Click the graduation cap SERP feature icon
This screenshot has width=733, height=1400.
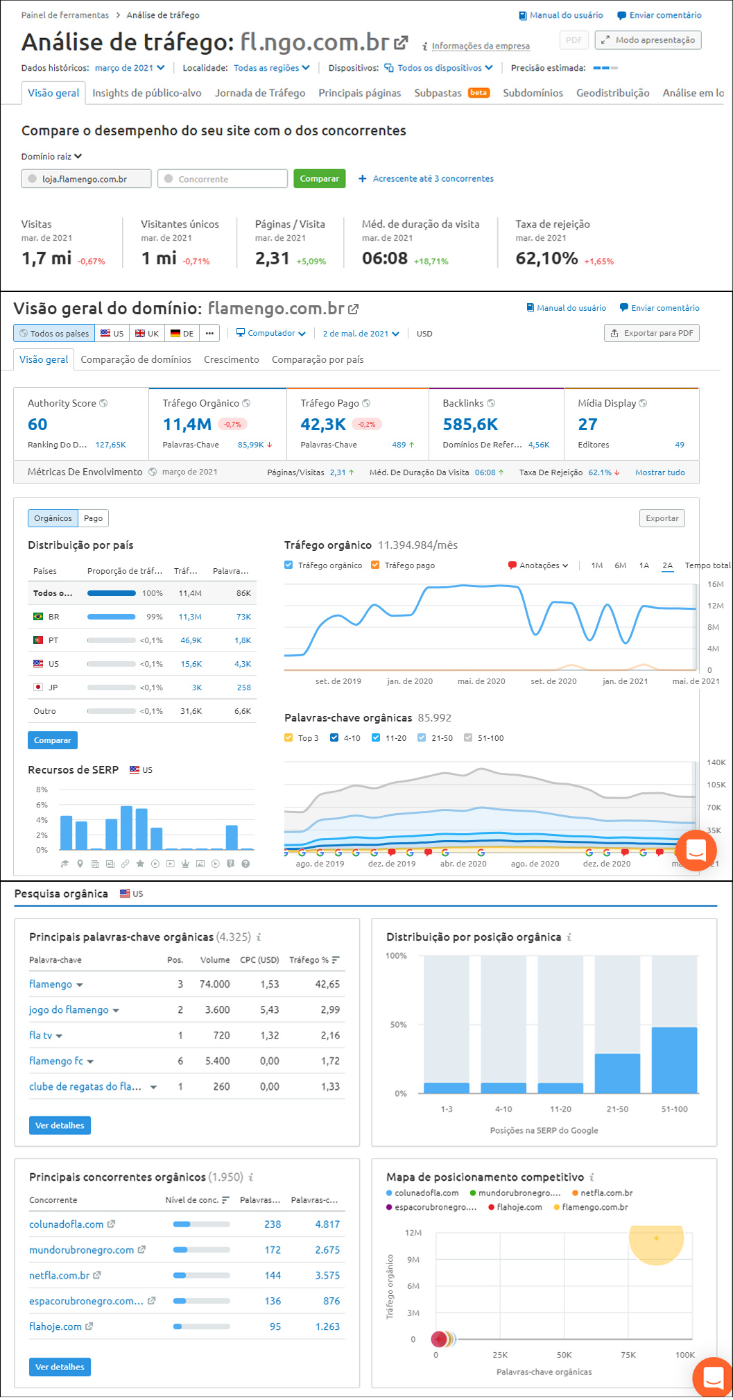[x=65, y=864]
